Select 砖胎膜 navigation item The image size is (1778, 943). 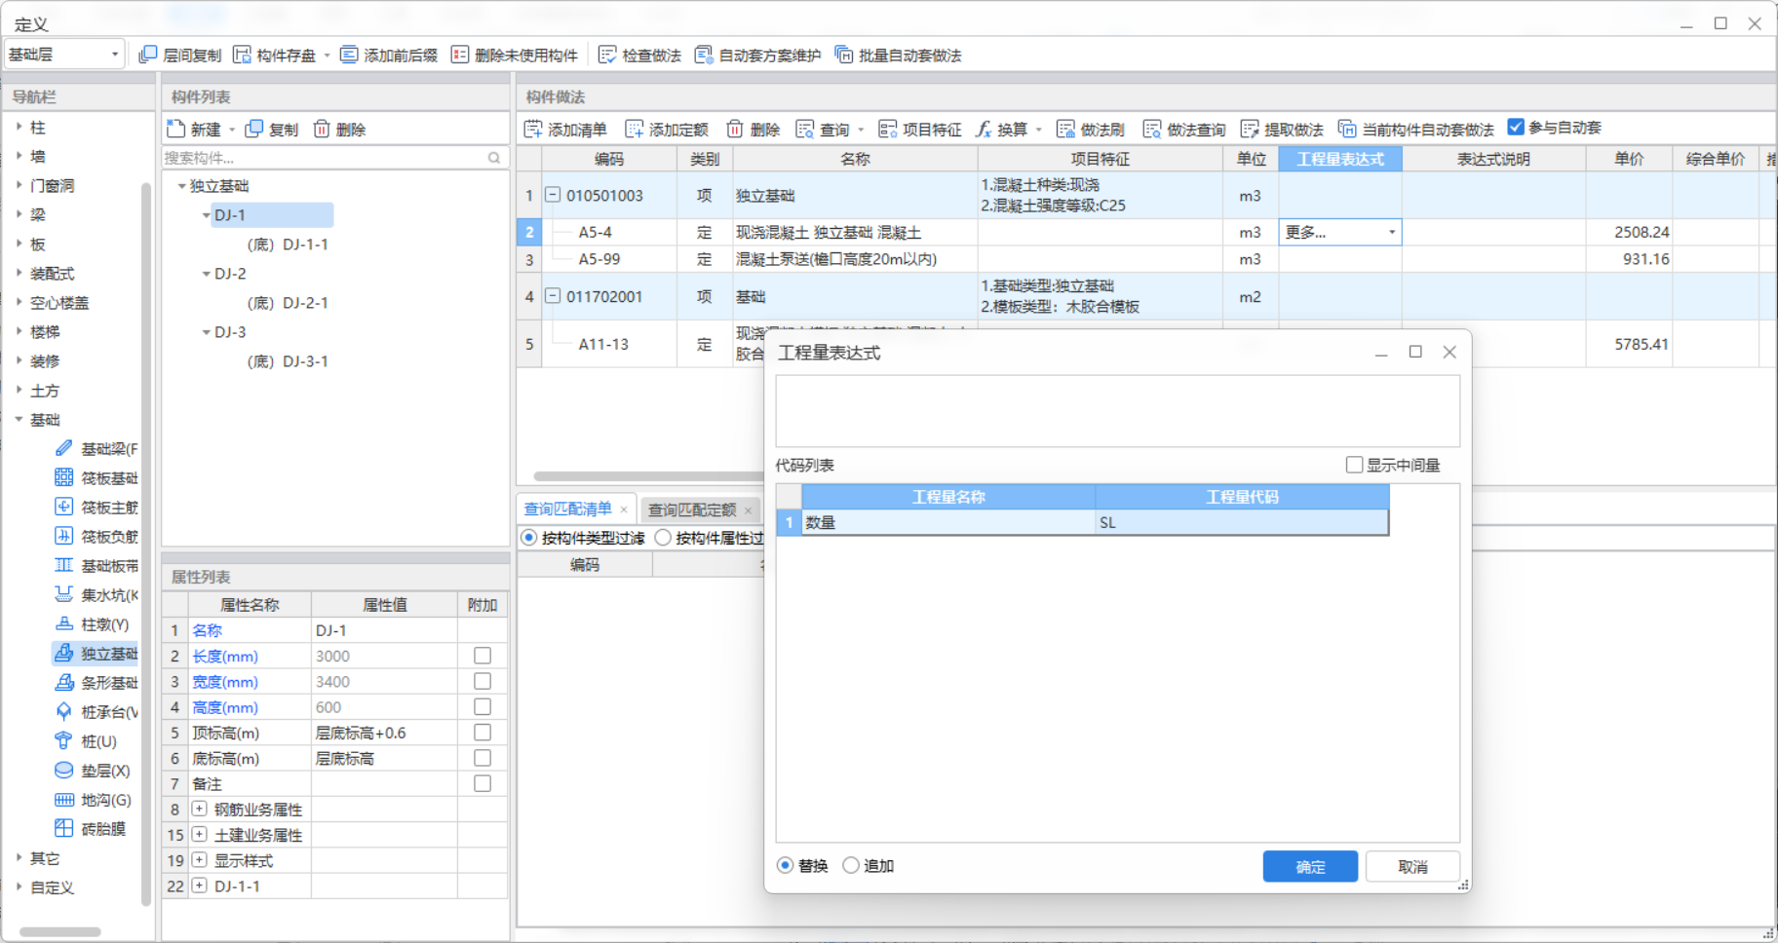click(90, 828)
